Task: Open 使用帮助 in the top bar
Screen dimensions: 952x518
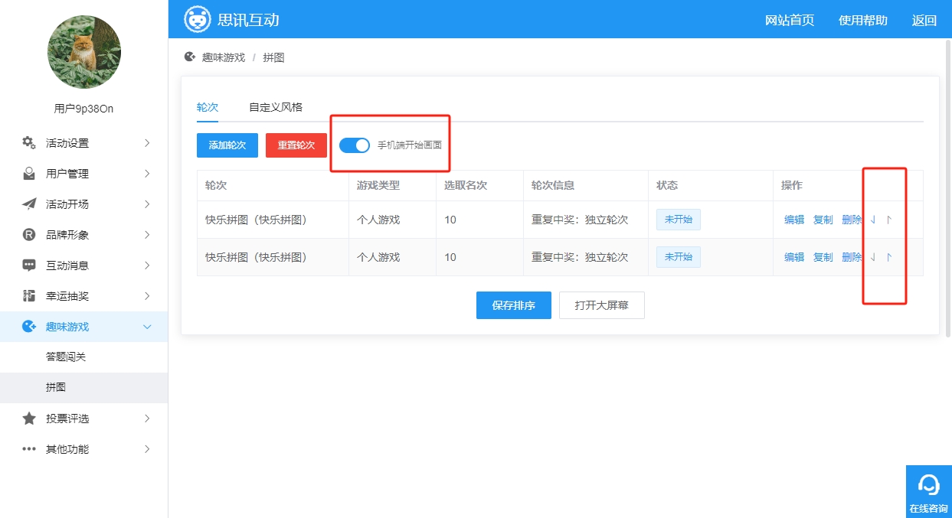Action: tap(863, 20)
